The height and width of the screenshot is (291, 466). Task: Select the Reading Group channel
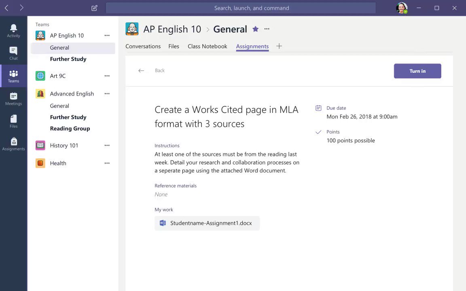point(70,129)
